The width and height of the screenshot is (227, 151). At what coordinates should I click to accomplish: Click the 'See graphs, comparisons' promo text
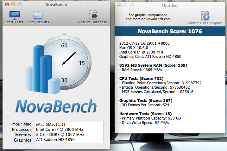pyautogui.click(x=148, y=17)
